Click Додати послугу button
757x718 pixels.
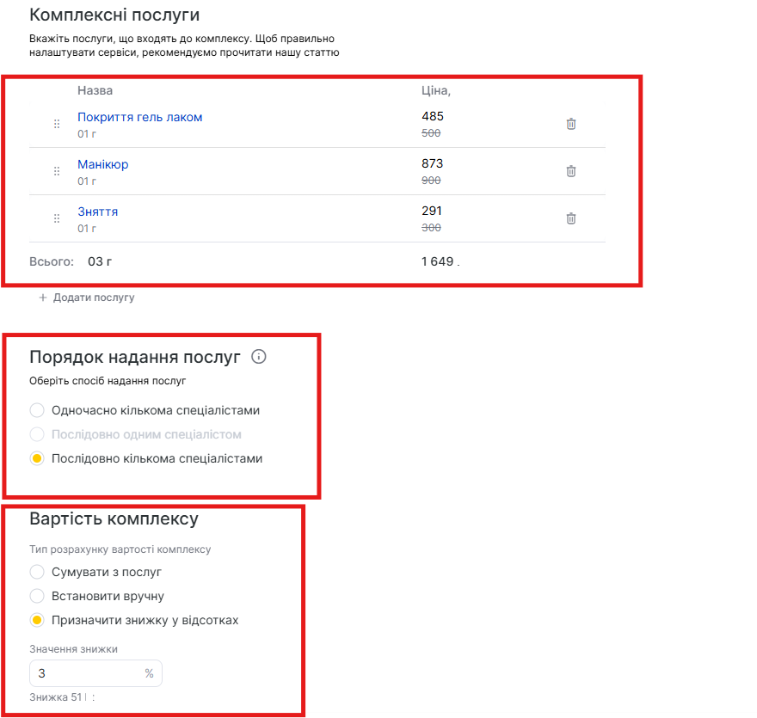point(94,298)
